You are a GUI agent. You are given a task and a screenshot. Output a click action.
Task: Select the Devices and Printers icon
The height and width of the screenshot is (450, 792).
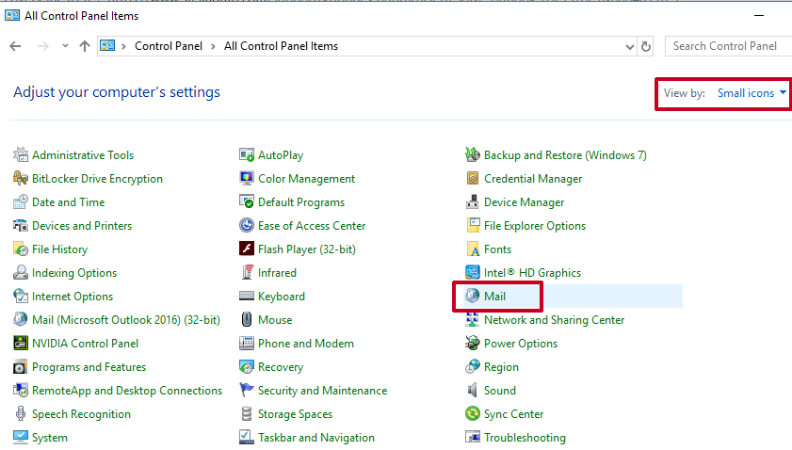21,225
